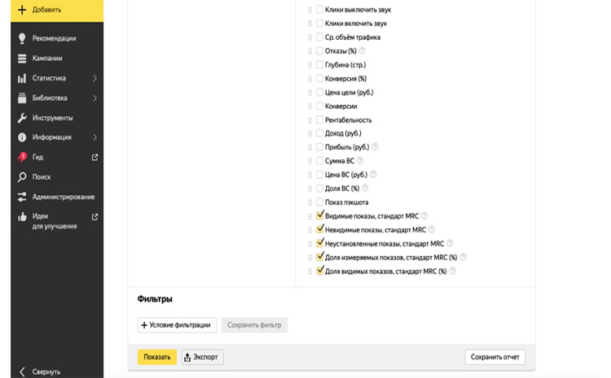Click the Сохранить отчет button
The height and width of the screenshot is (378, 611).
(x=495, y=357)
